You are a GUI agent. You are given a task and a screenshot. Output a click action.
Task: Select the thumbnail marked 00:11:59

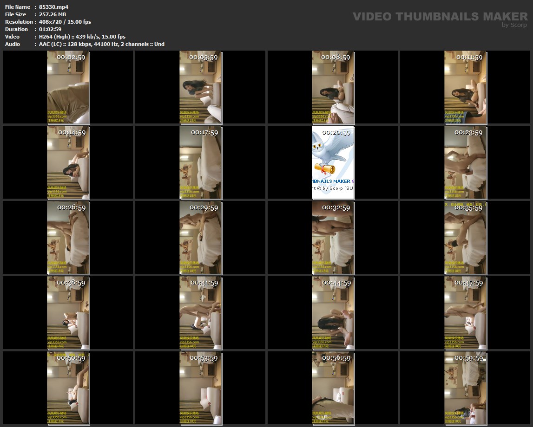(x=465, y=87)
